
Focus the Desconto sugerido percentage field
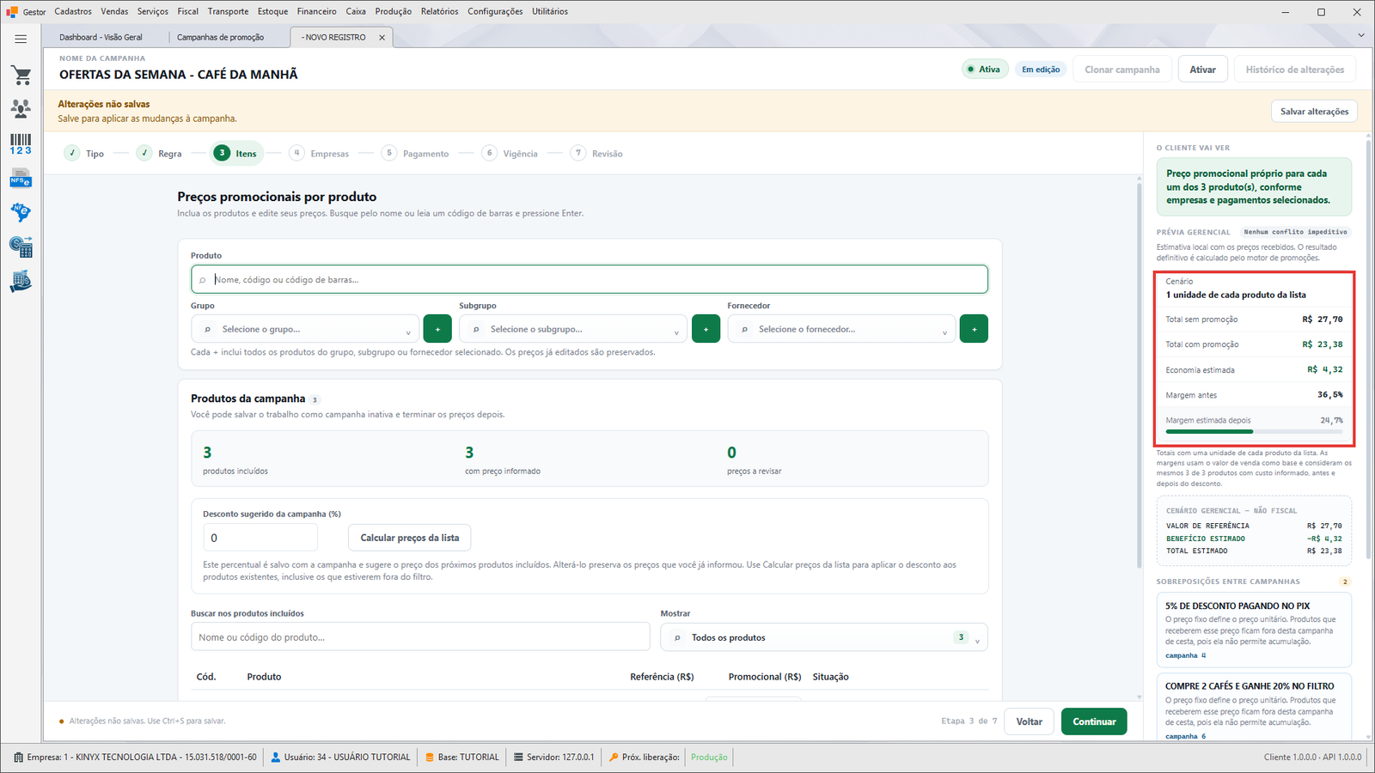(x=260, y=538)
